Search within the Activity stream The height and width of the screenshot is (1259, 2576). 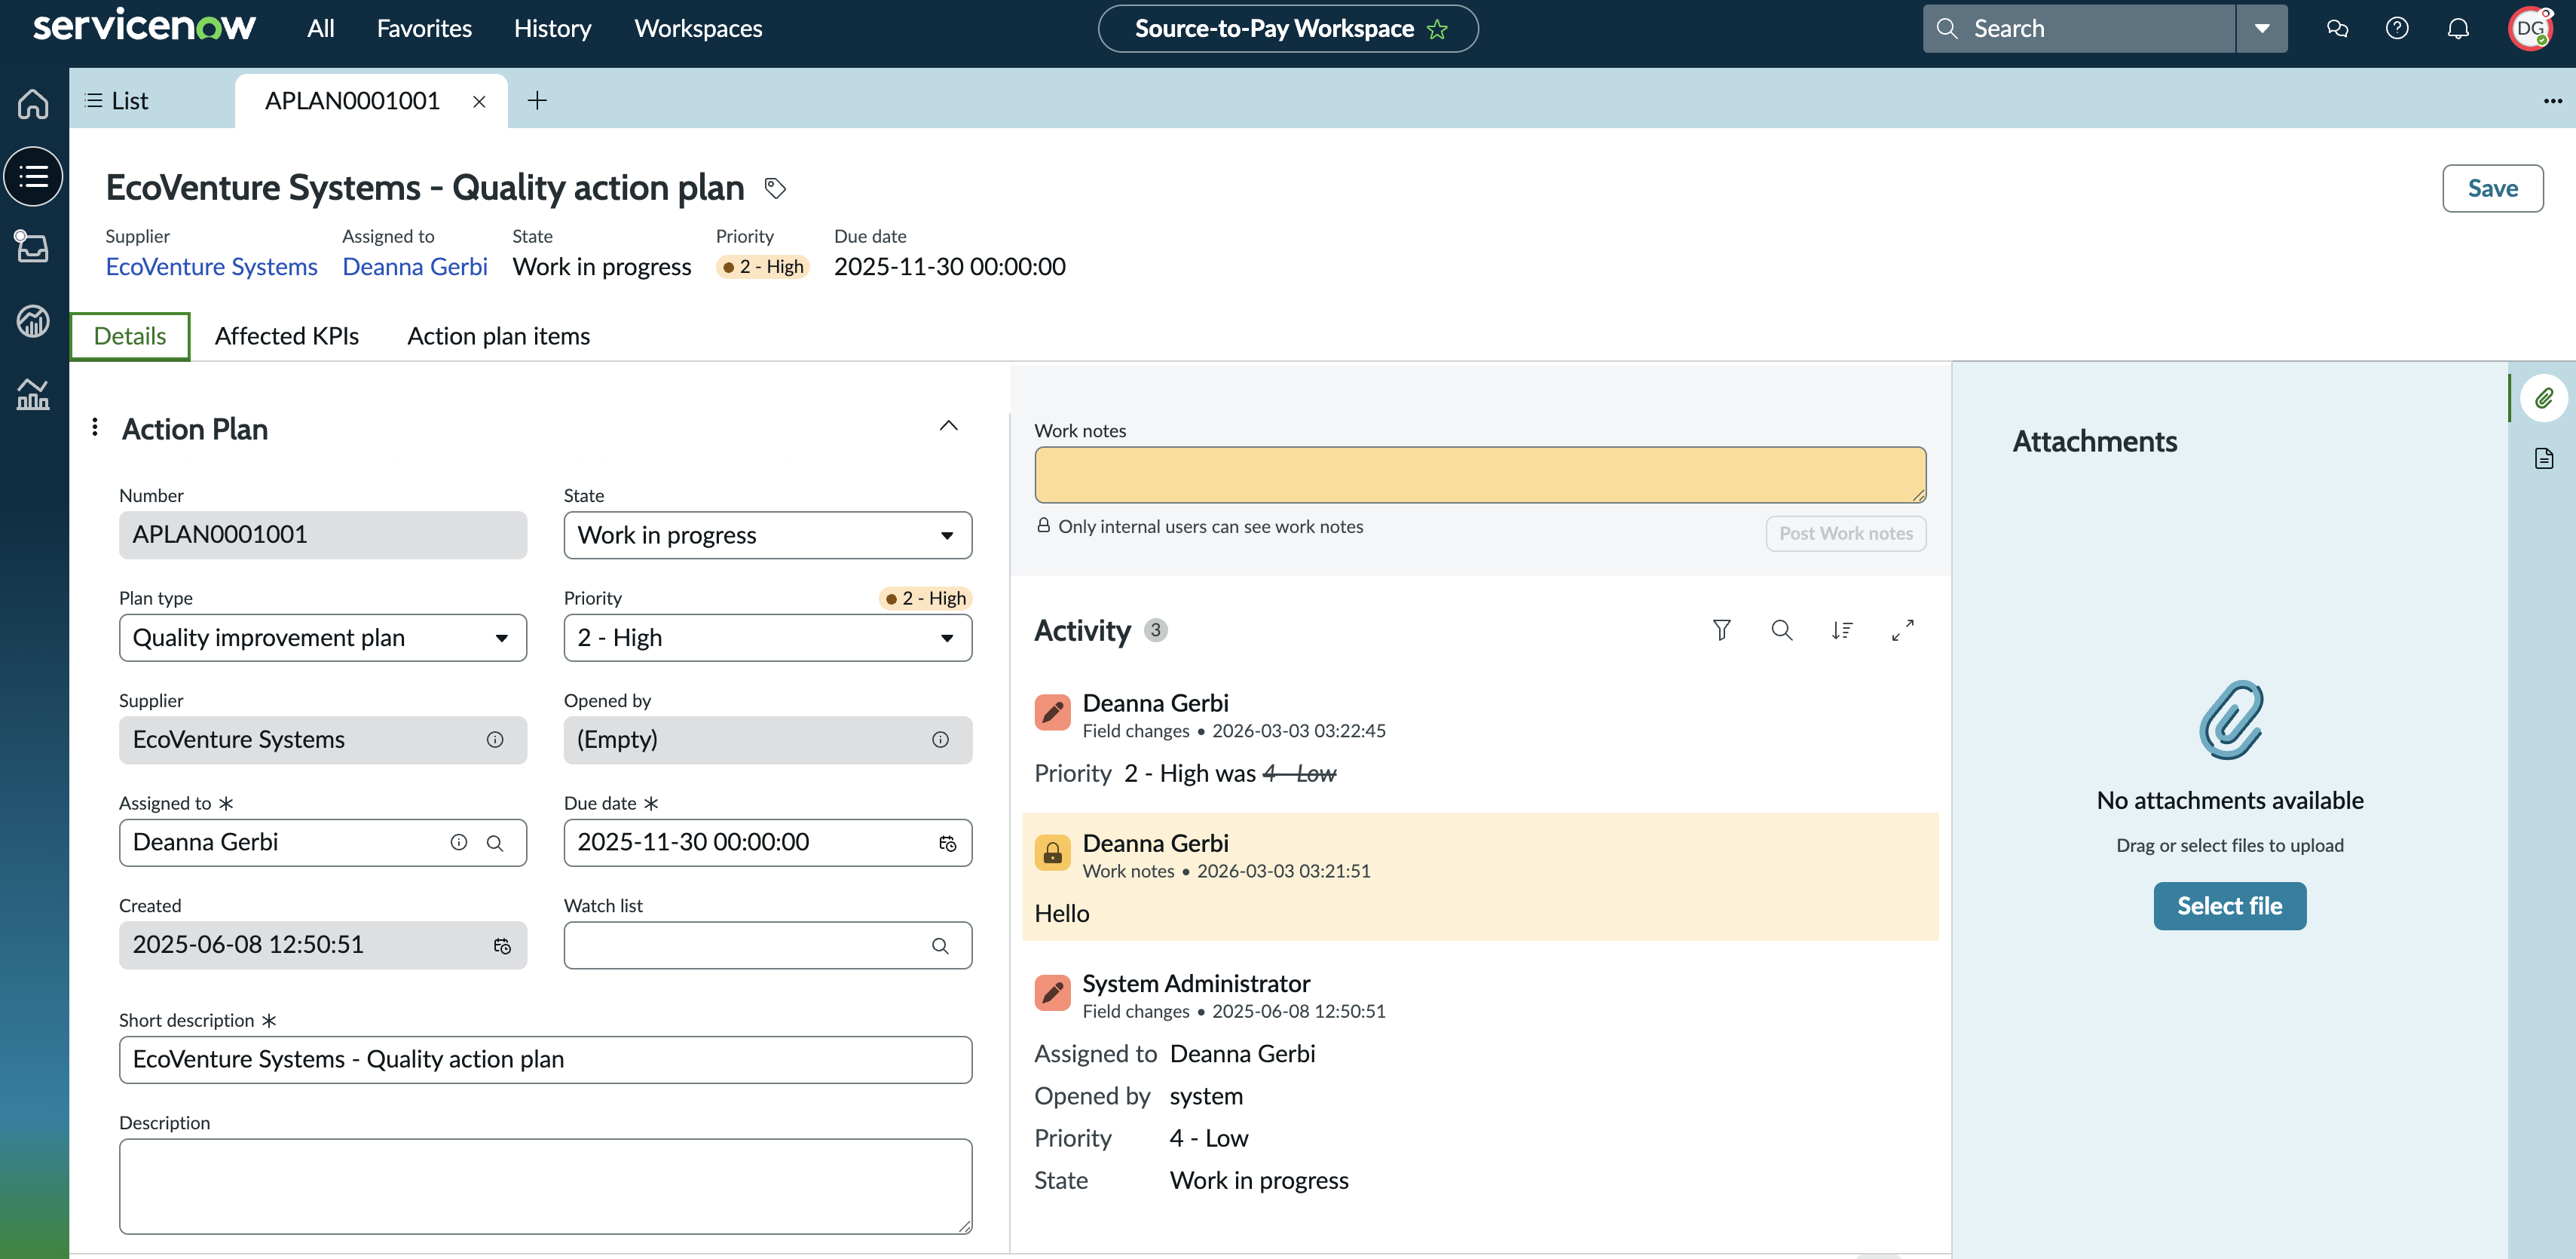[x=1782, y=630]
